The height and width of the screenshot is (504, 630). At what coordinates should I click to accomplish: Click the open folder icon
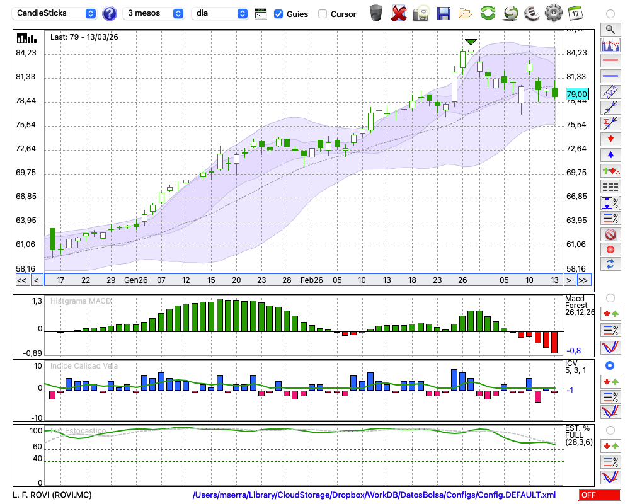[x=466, y=13]
